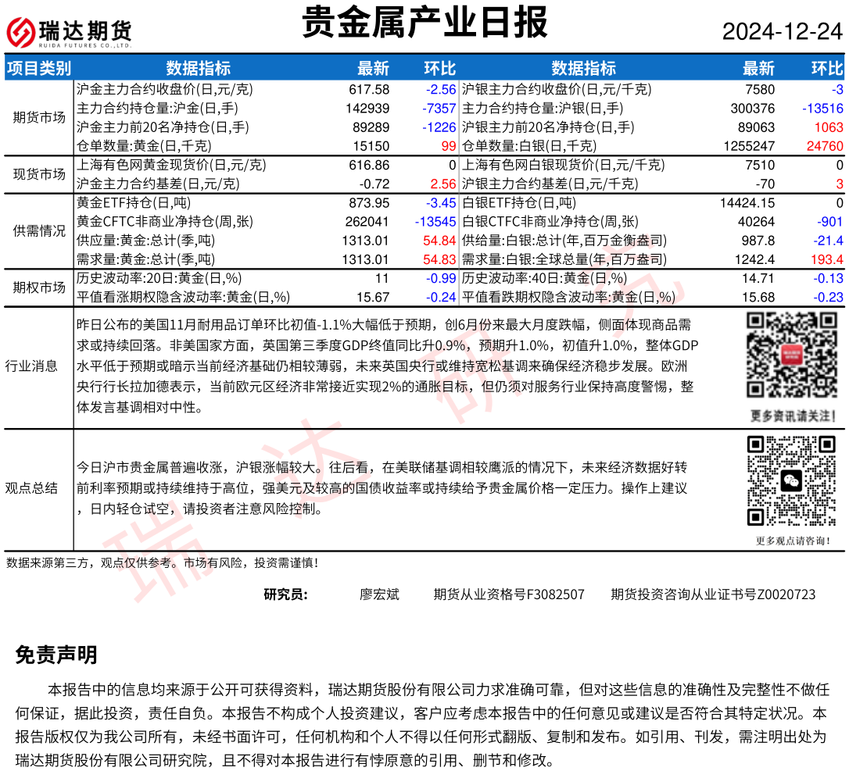The height and width of the screenshot is (771, 849).
Task: Click the 期货从业资格号F3082507 text
Action: tap(509, 594)
